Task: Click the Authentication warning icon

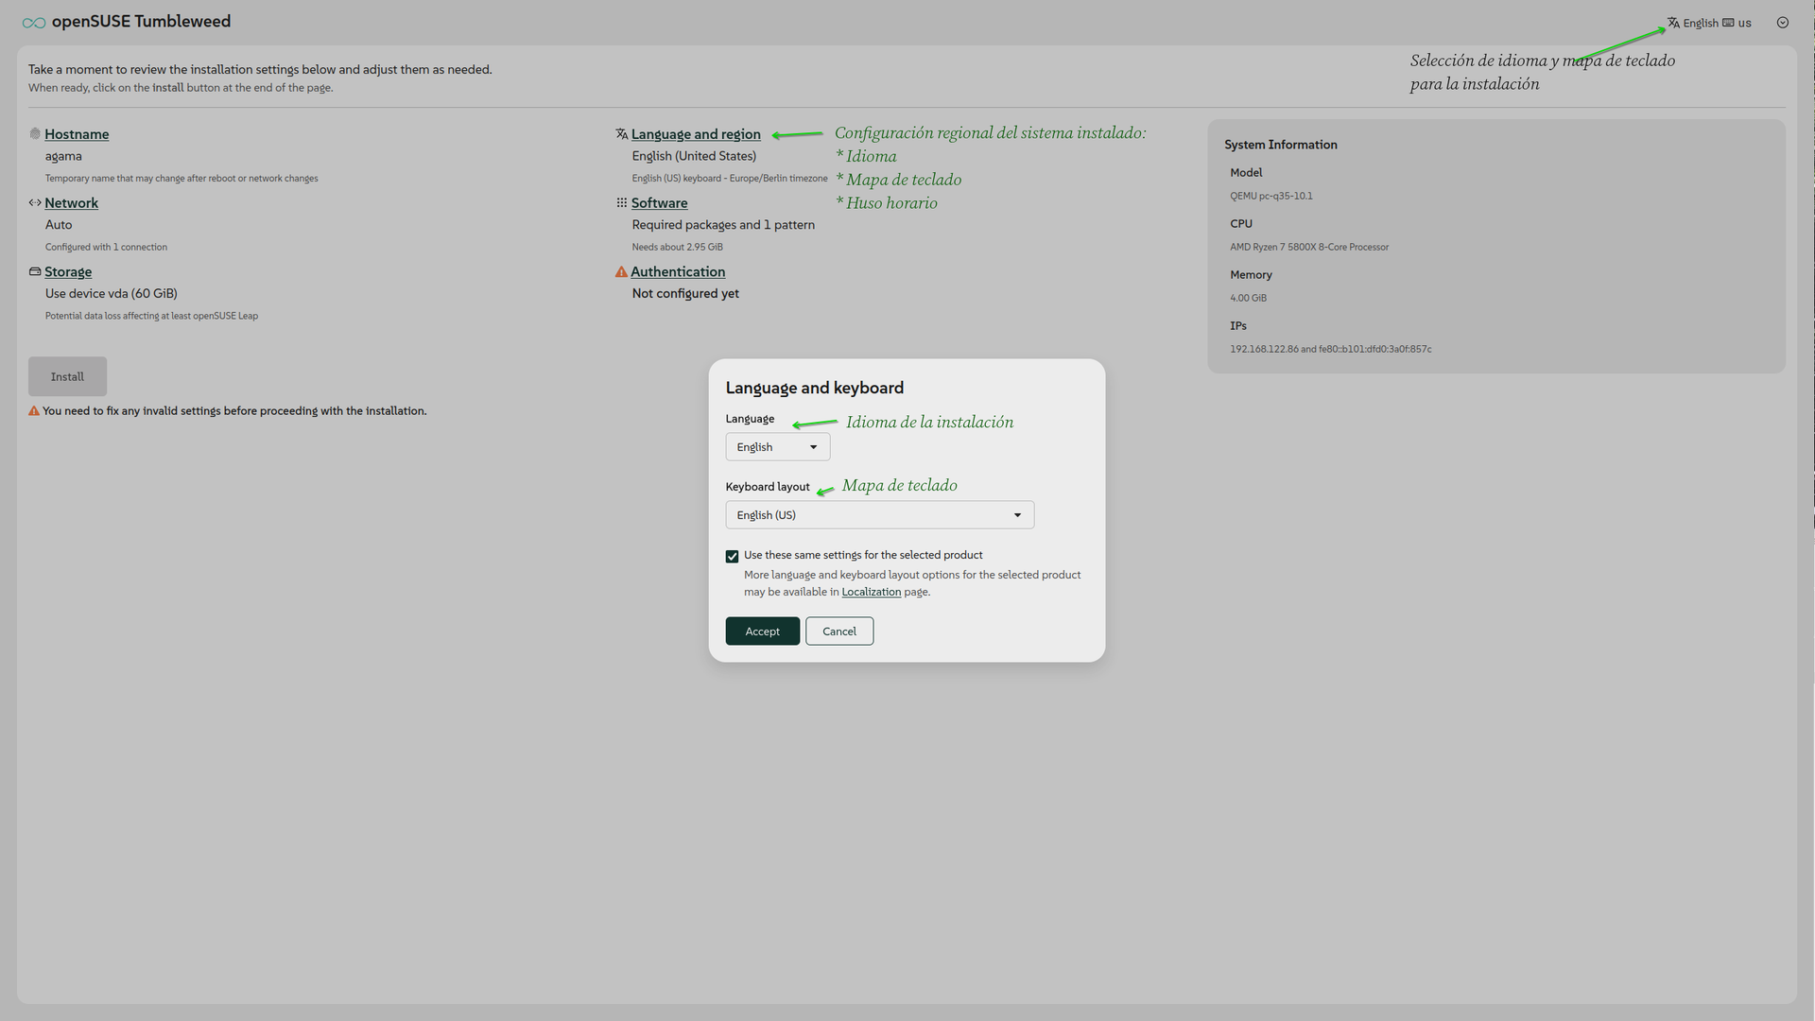Action: coord(621,272)
